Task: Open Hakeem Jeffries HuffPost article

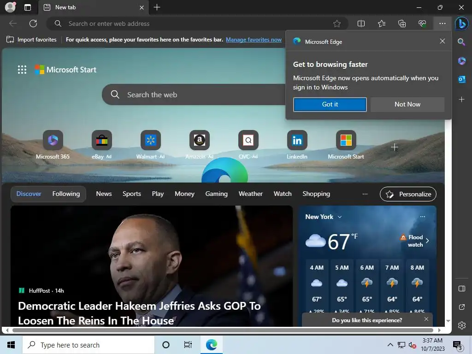Action: click(x=139, y=313)
